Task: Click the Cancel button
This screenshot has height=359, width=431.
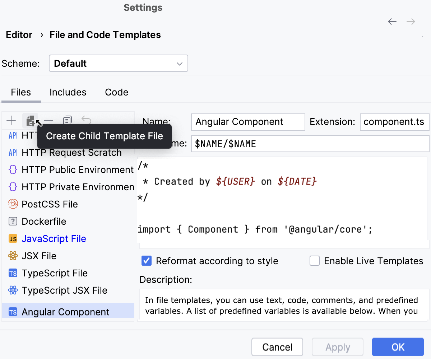Action: click(x=277, y=347)
